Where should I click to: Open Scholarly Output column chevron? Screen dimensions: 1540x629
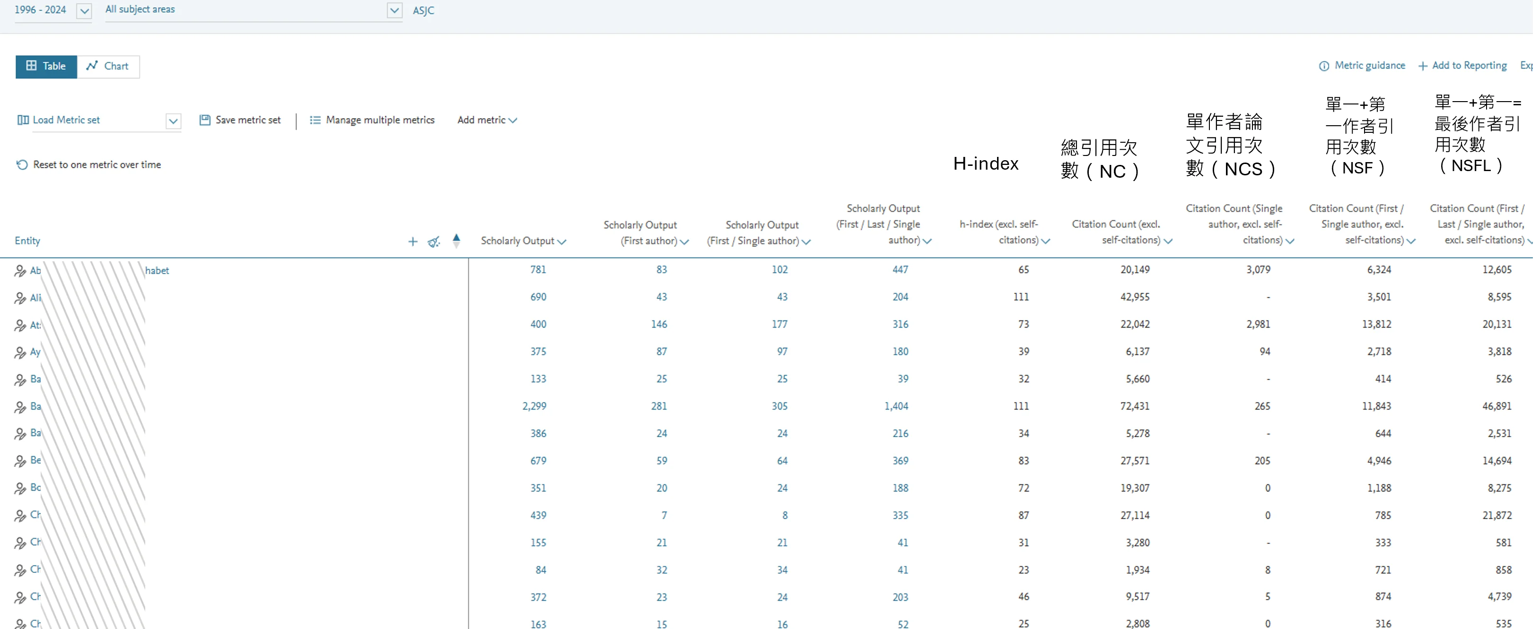click(x=561, y=242)
